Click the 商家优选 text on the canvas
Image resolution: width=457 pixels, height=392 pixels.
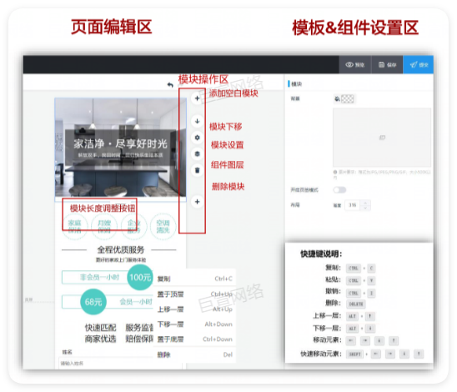(x=100, y=339)
